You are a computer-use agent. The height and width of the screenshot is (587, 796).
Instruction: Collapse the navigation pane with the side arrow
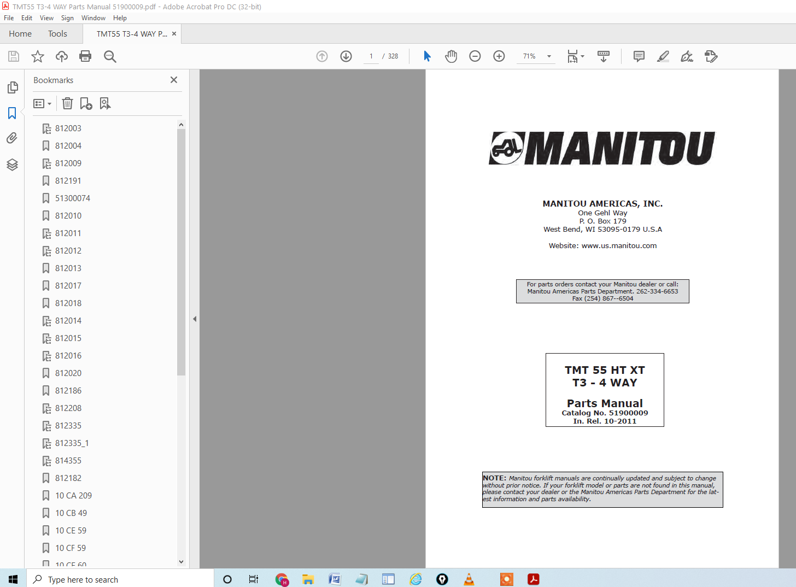pos(195,319)
